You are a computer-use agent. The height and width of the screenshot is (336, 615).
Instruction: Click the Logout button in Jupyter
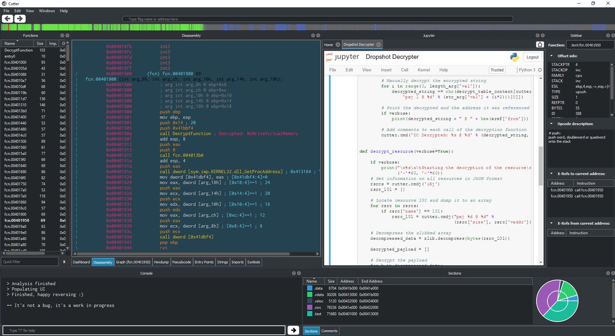click(532, 57)
